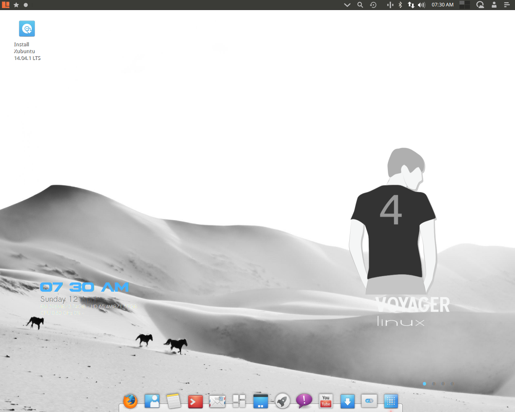Viewport: 515px width, 412px height.
Task: Click the star favorites icon in the top panel
Action: 16,5
